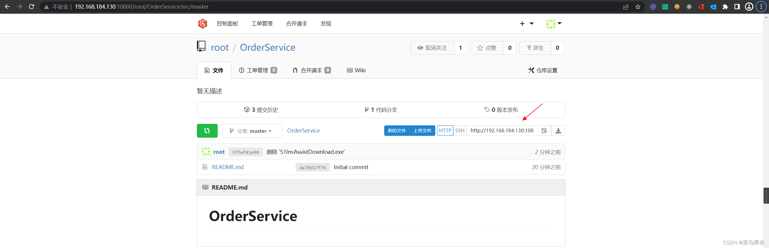Select HTTP clone protocol
This screenshot has height=248, width=769.
point(445,130)
